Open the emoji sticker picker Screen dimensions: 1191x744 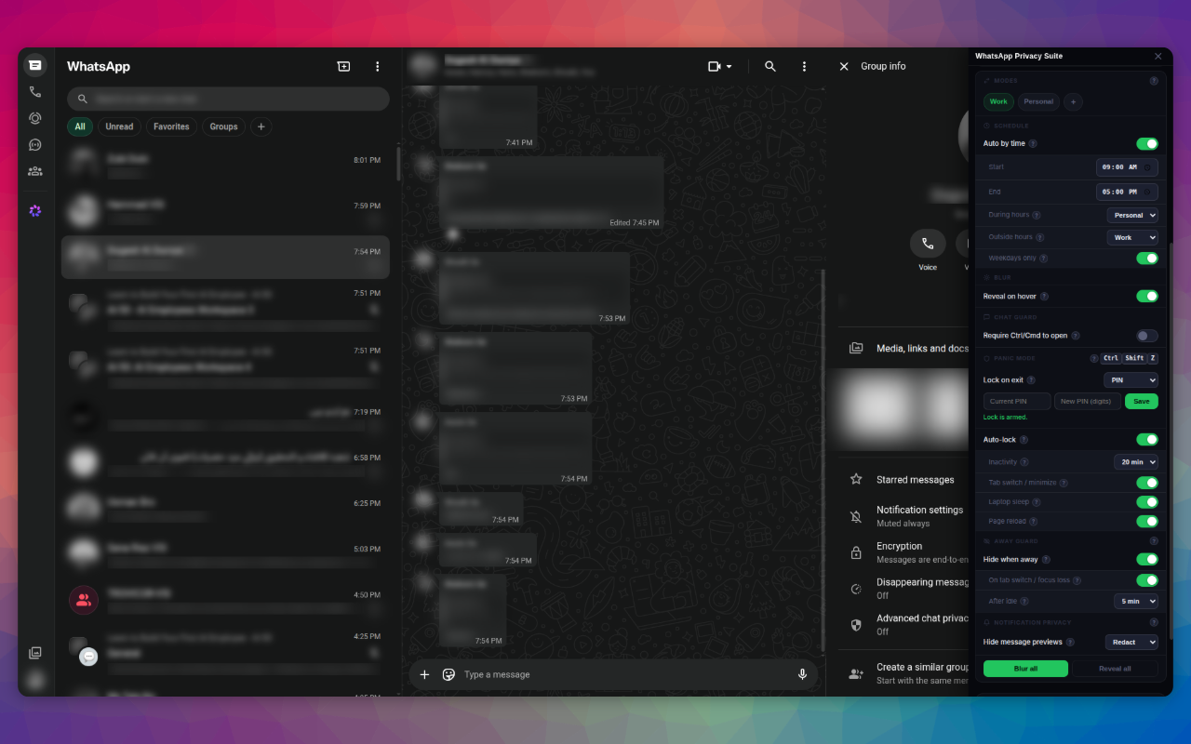point(448,674)
